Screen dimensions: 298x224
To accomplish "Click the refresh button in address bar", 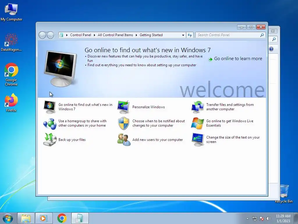I will [190, 35].
